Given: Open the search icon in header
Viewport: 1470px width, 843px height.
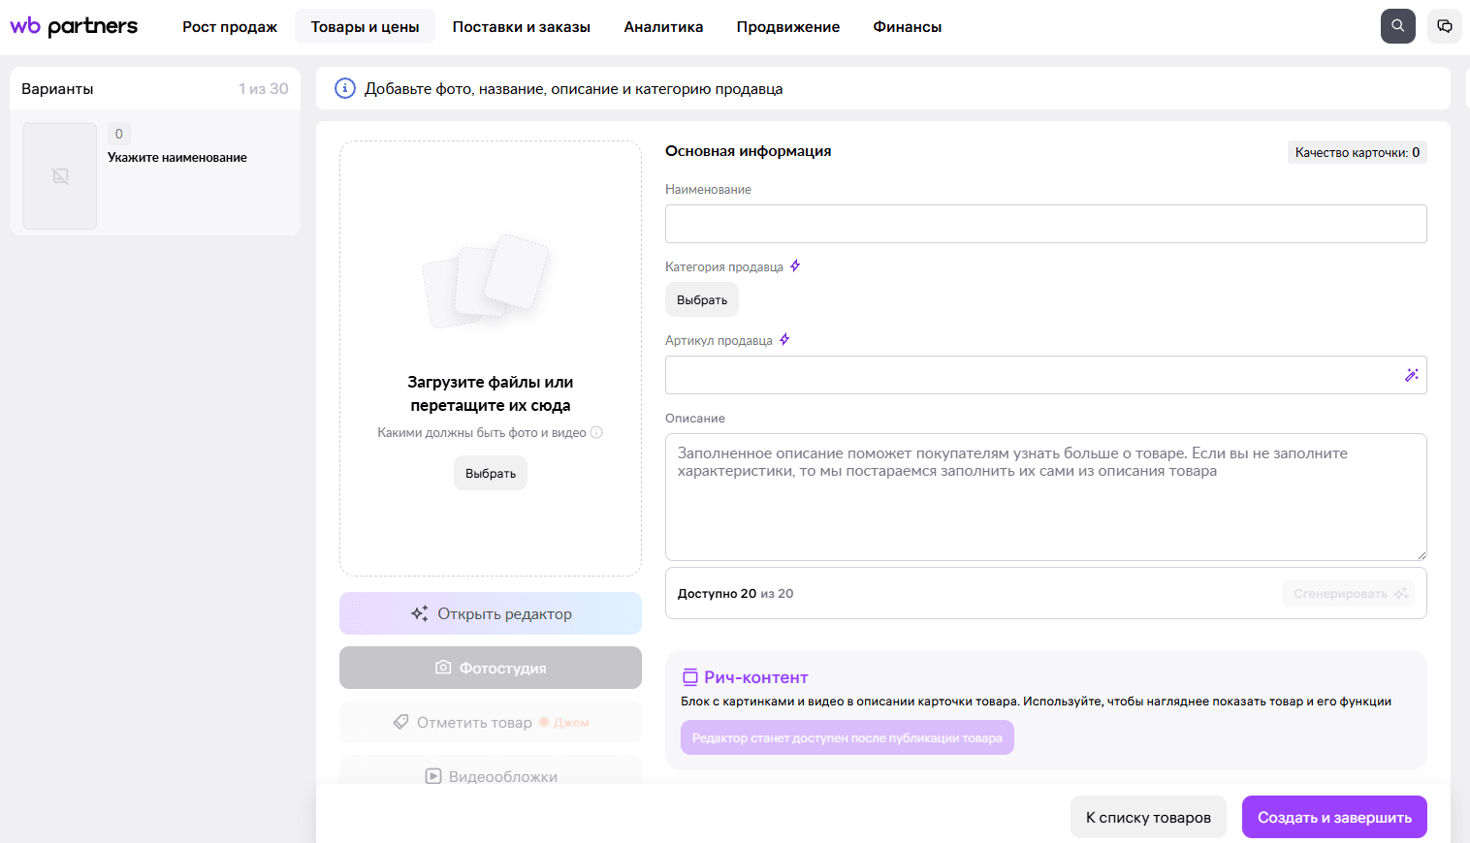Looking at the screenshot, I should coord(1397,26).
